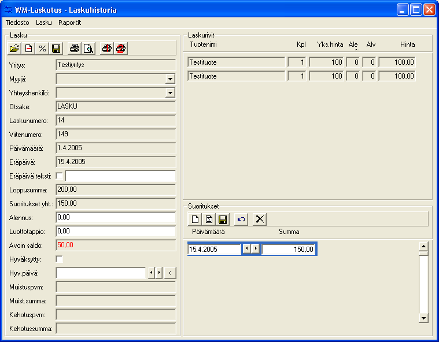Click the Päivämäärä value 1.4.2005
Screen dimensions: 439x342
coord(116,148)
